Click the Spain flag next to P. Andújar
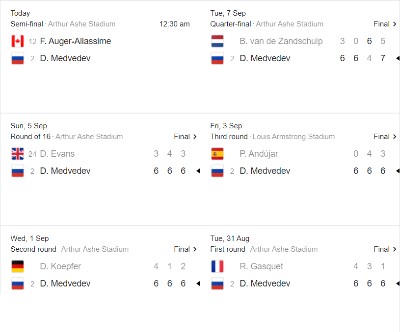Viewport: 400px width, 332px height. click(217, 154)
